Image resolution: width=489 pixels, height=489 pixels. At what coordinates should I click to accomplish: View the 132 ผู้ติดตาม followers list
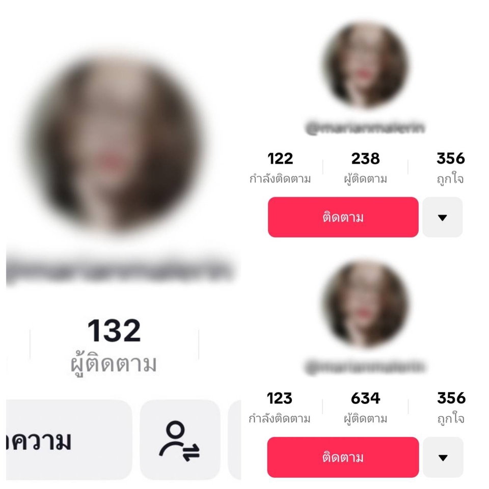click(114, 346)
